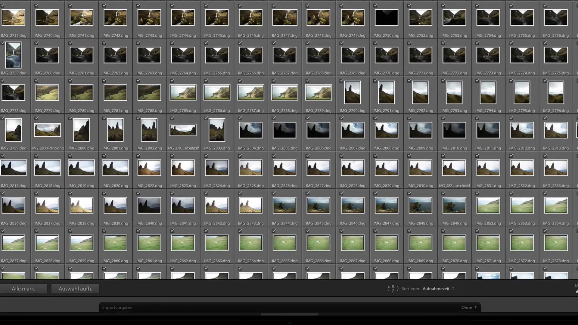
Task: Open the Importvorgabe Ohne dropdown
Action: point(469,307)
